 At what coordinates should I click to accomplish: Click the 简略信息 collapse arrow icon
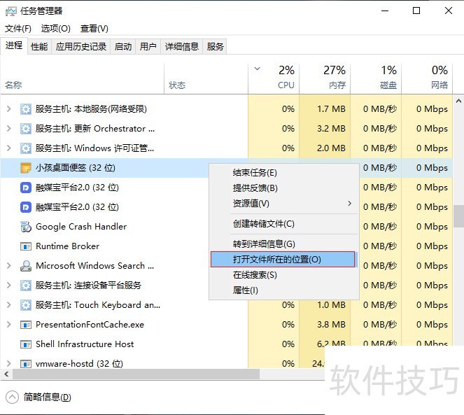tap(12, 398)
